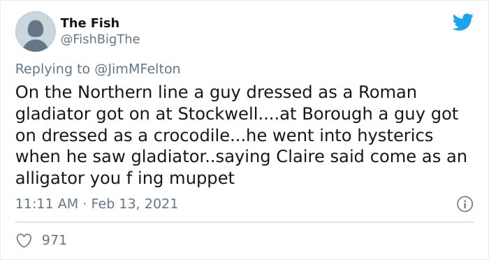Image resolution: width=489 pixels, height=260 pixels.
Task: Click the Feb 13, 2021 date
Action: coord(134,204)
